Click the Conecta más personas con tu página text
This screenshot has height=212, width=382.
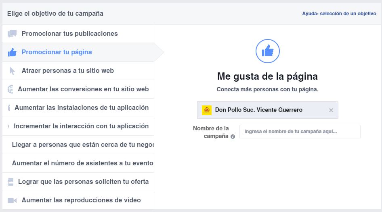pyautogui.click(x=267, y=89)
